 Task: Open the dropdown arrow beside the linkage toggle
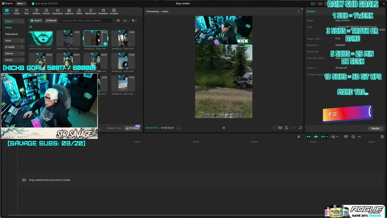327,137
